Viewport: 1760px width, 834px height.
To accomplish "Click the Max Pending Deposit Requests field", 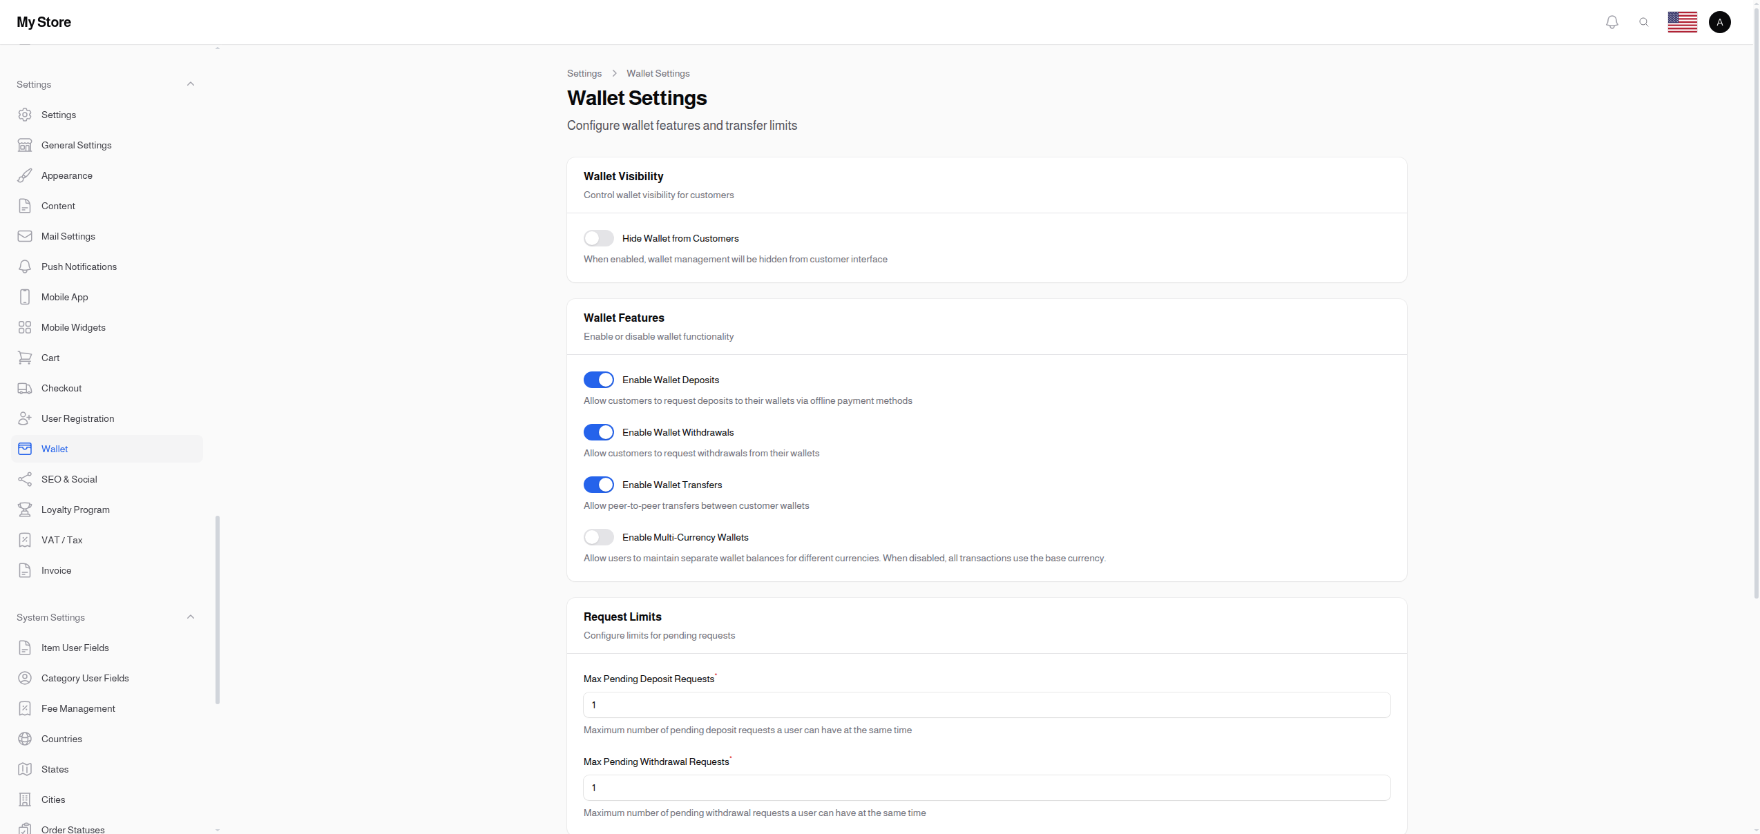I will [x=986, y=705].
